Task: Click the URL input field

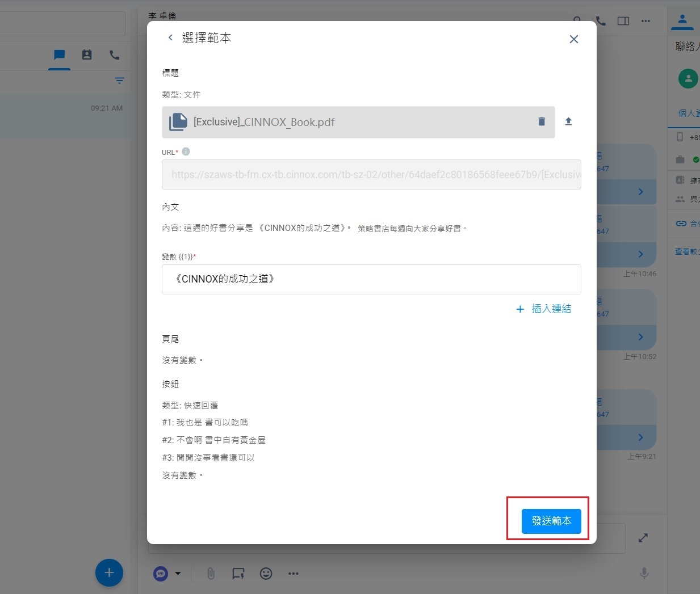Action: point(371,174)
